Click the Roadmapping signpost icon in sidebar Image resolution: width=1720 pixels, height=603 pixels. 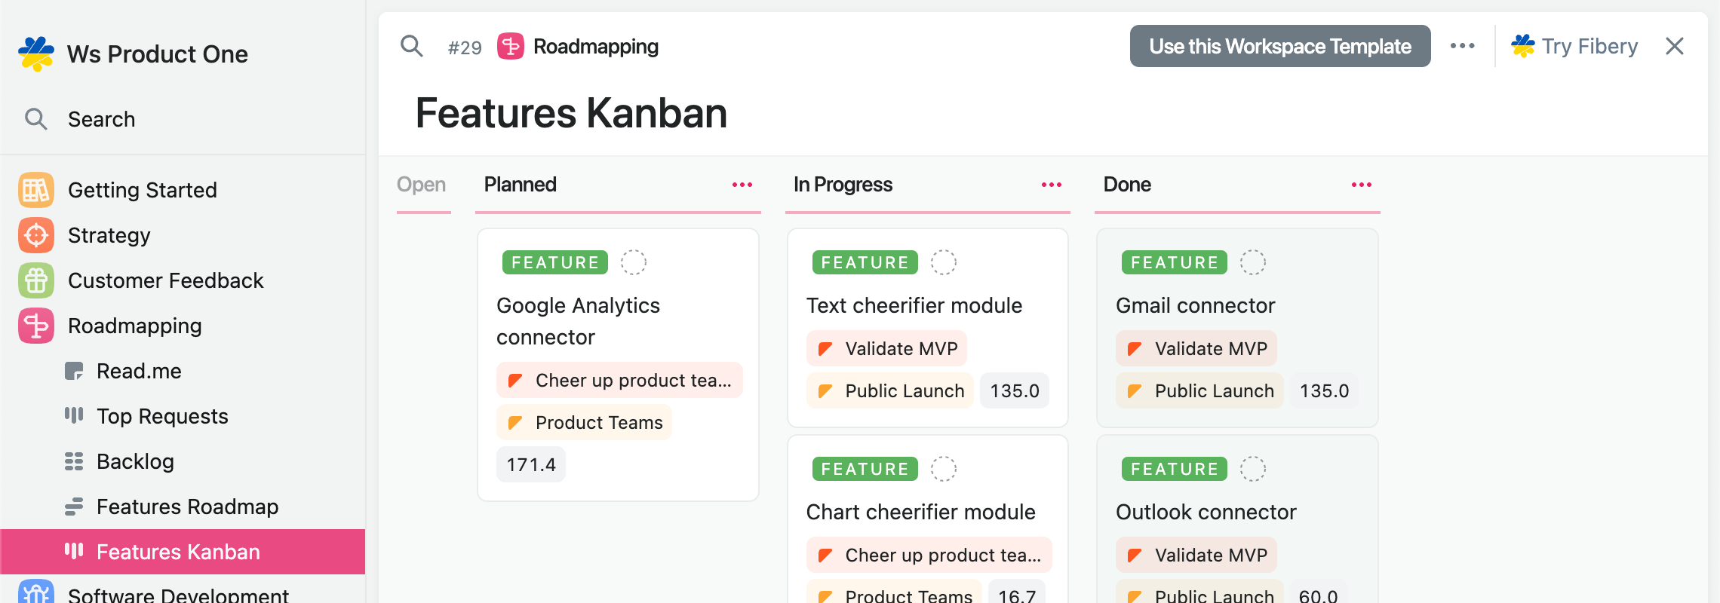pos(36,326)
